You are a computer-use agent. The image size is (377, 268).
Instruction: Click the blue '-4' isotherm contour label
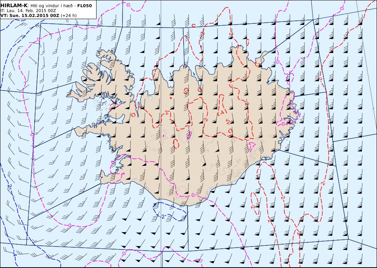(14, 254)
